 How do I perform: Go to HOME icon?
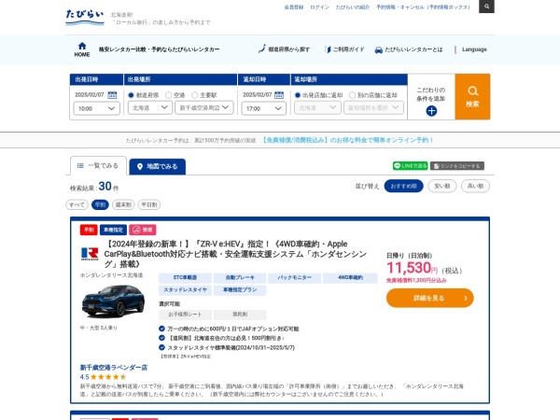pyautogui.click(x=82, y=49)
